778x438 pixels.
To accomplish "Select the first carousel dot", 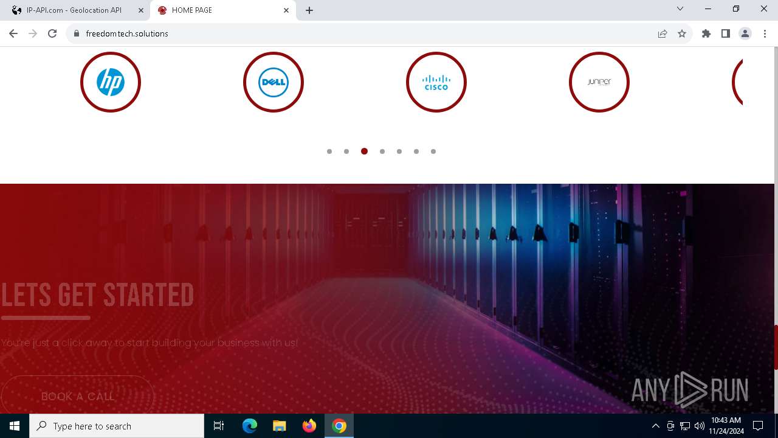I will (x=329, y=151).
